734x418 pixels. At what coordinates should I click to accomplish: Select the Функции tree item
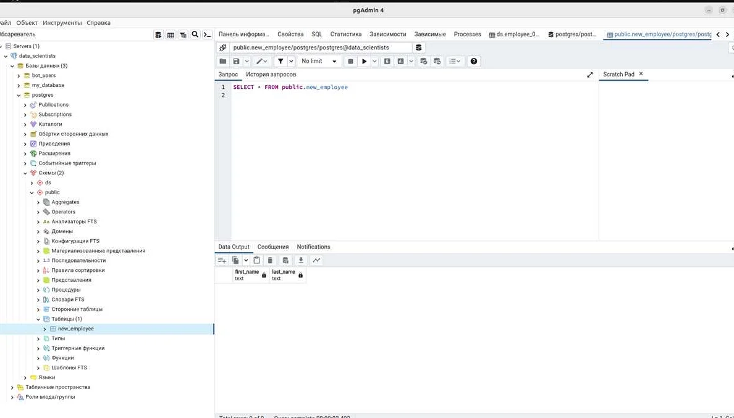63,358
